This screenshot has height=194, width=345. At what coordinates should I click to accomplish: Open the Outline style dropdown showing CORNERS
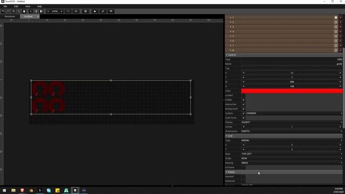tap(294, 113)
